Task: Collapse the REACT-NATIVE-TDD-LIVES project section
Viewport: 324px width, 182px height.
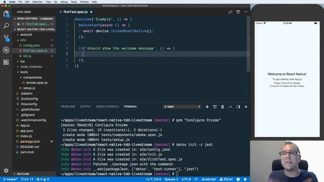Action: point(34,29)
